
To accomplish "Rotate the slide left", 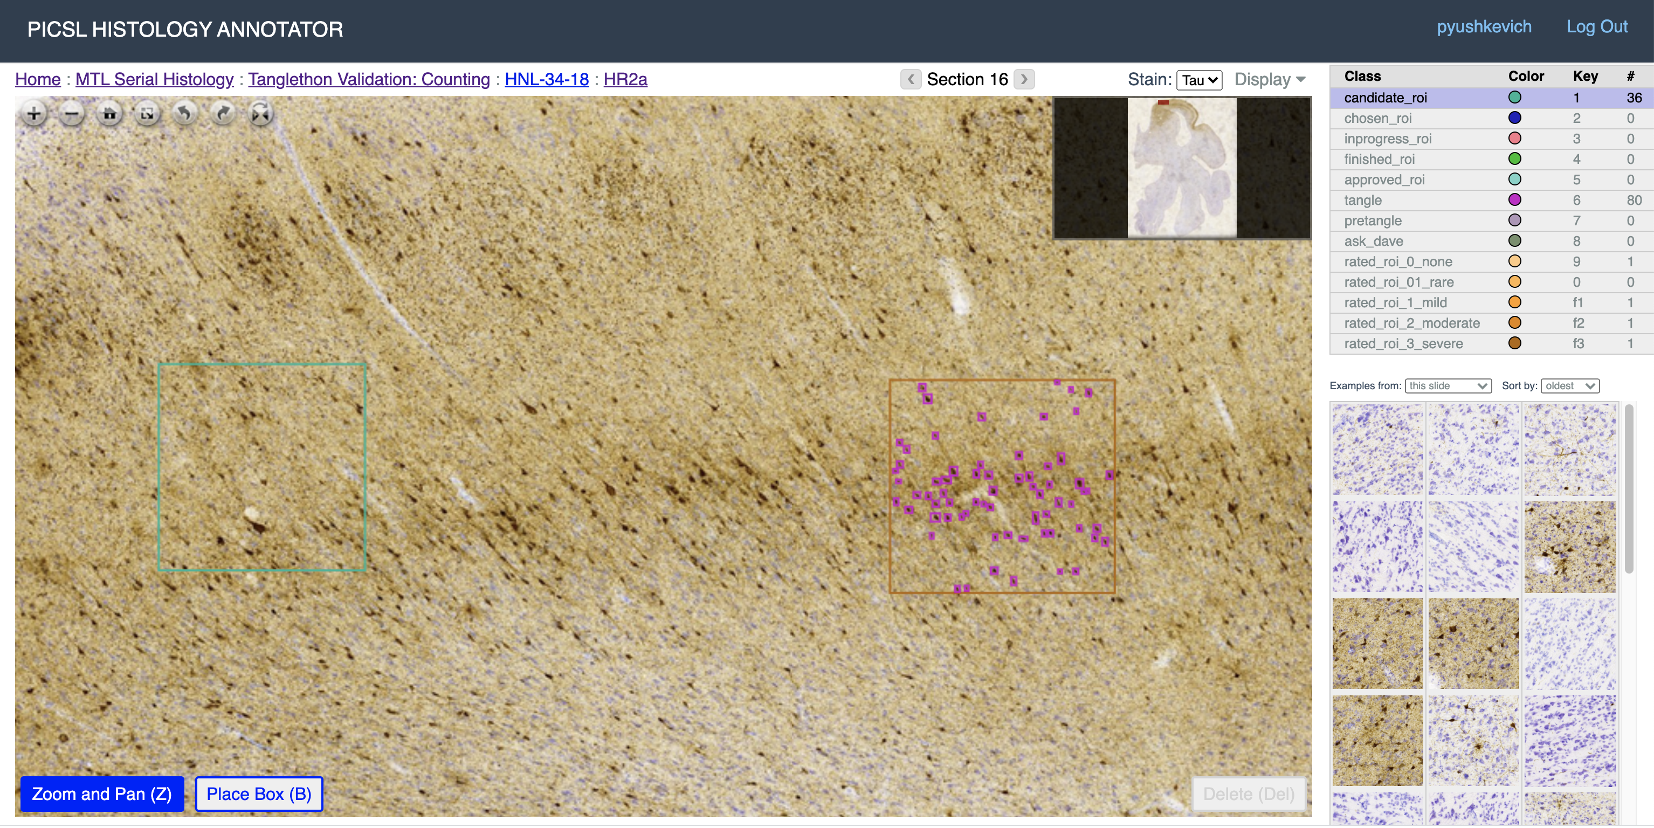I will [x=185, y=114].
